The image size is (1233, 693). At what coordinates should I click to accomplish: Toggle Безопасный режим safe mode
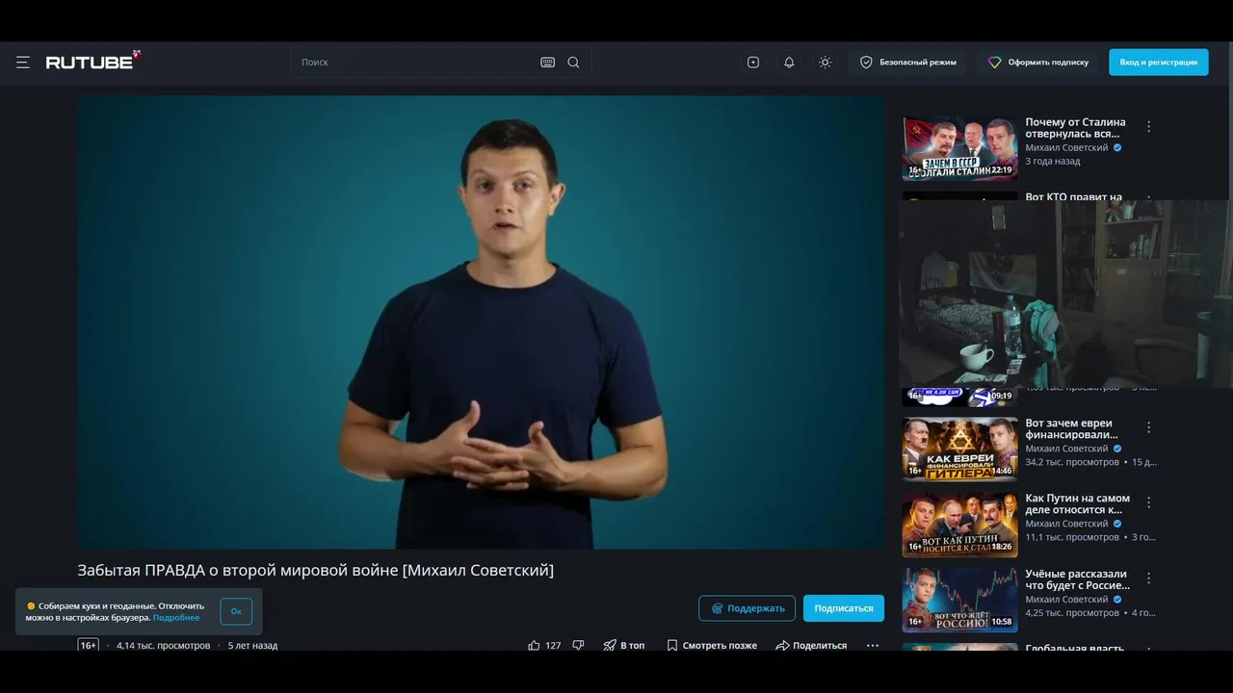908,63
